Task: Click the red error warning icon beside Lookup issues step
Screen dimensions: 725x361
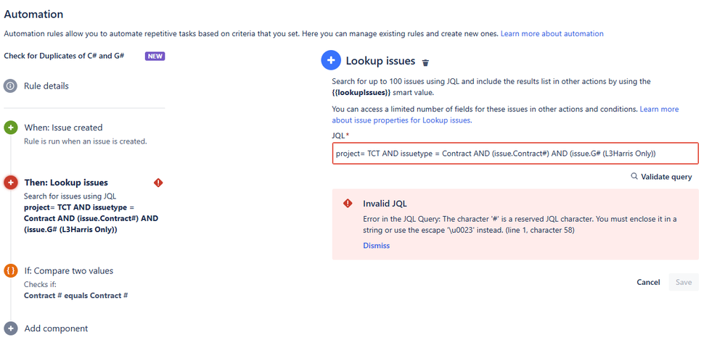Action: click(158, 183)
